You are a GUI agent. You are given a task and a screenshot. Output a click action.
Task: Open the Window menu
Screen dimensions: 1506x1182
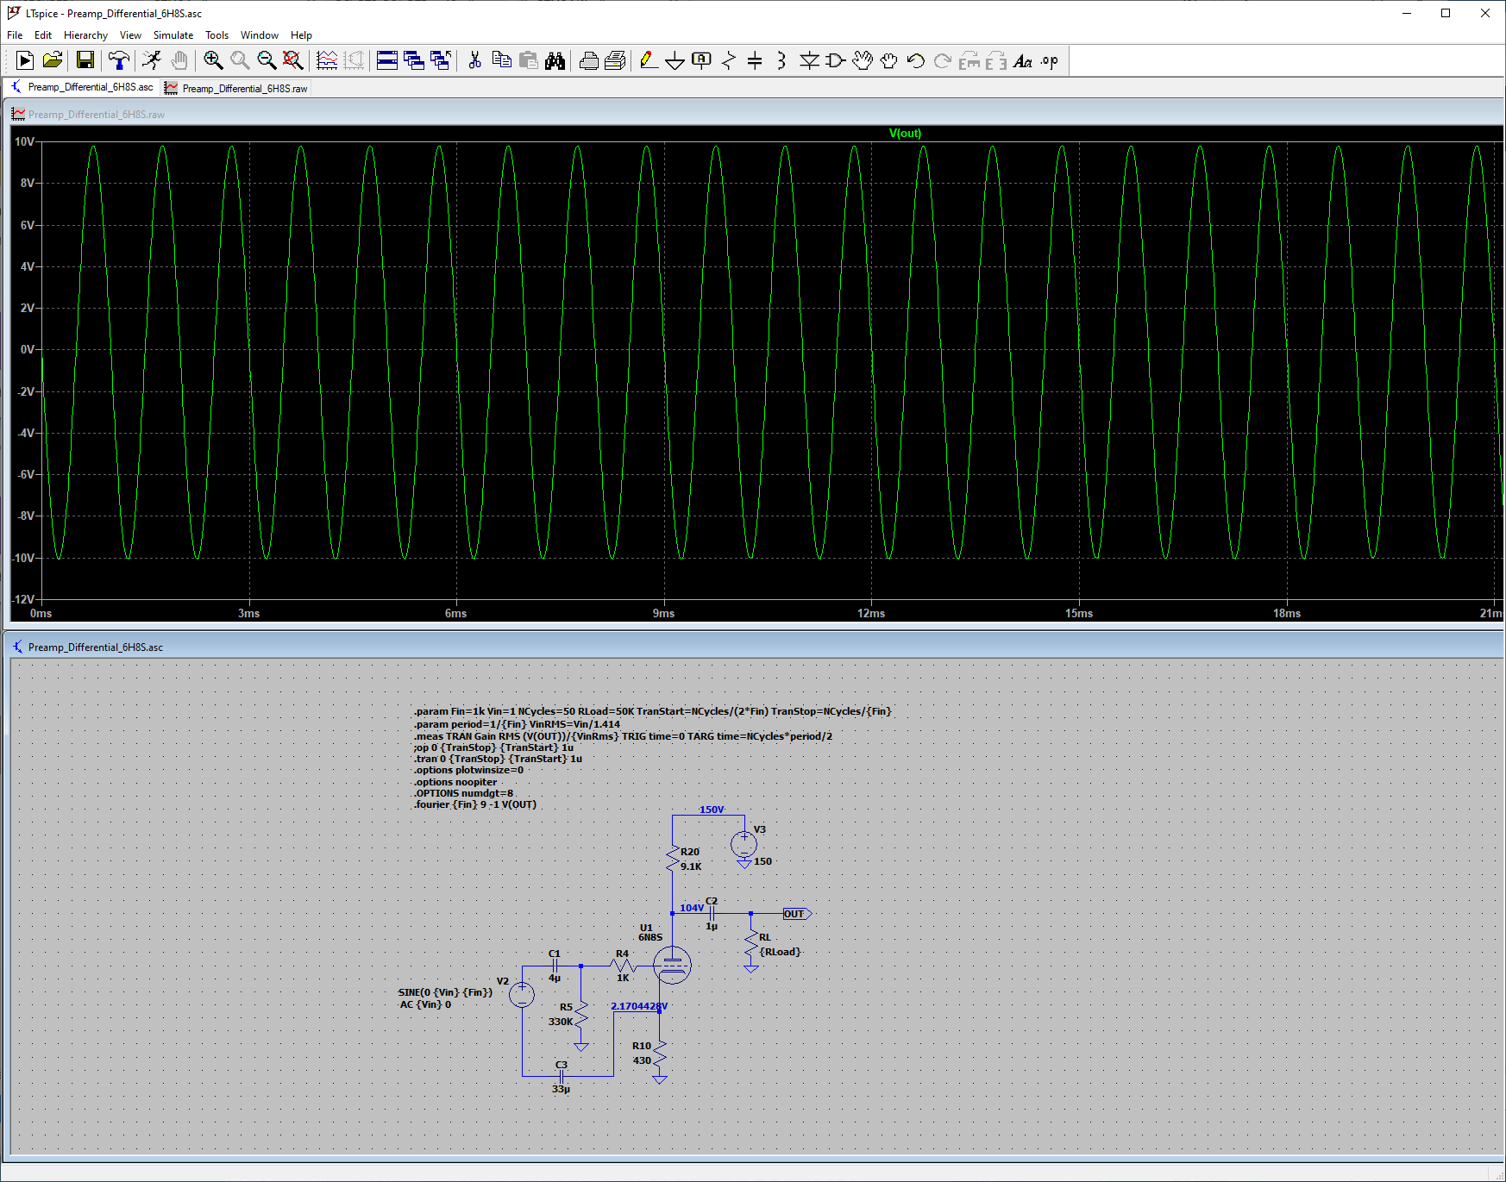pyautogui.click(x=259, y=35)
